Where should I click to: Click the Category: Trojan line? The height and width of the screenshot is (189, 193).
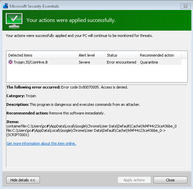[21, 96]
